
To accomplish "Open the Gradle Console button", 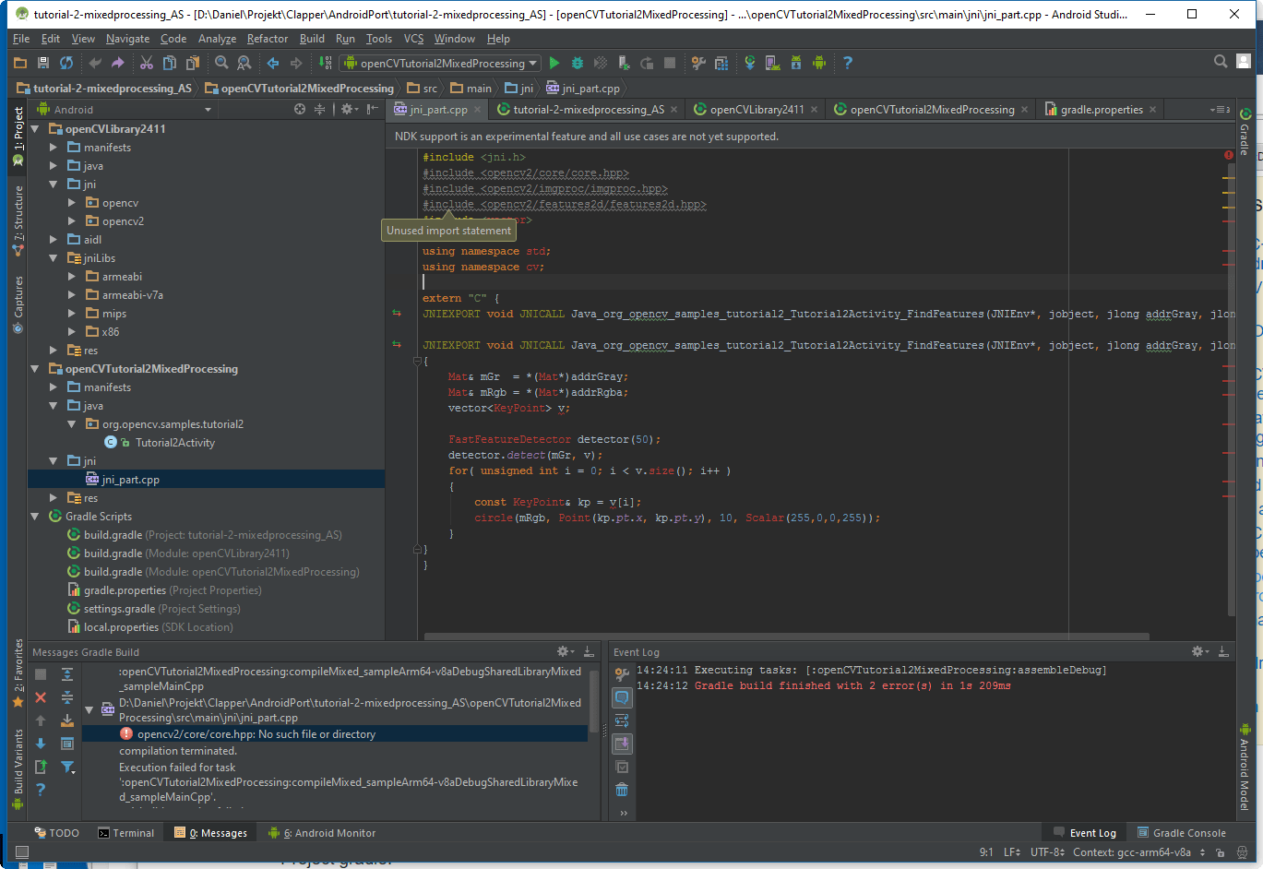I will tap(1182, 833).
